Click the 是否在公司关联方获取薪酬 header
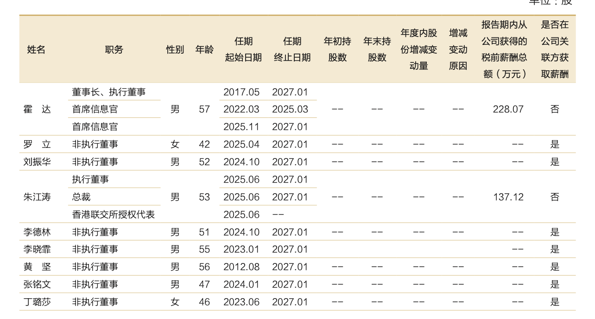 pos(555,49)
